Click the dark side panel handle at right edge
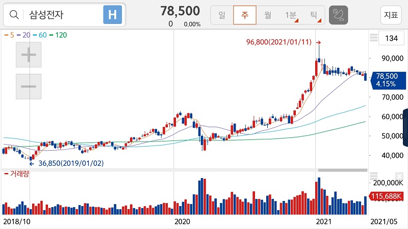 click(405, 128)
